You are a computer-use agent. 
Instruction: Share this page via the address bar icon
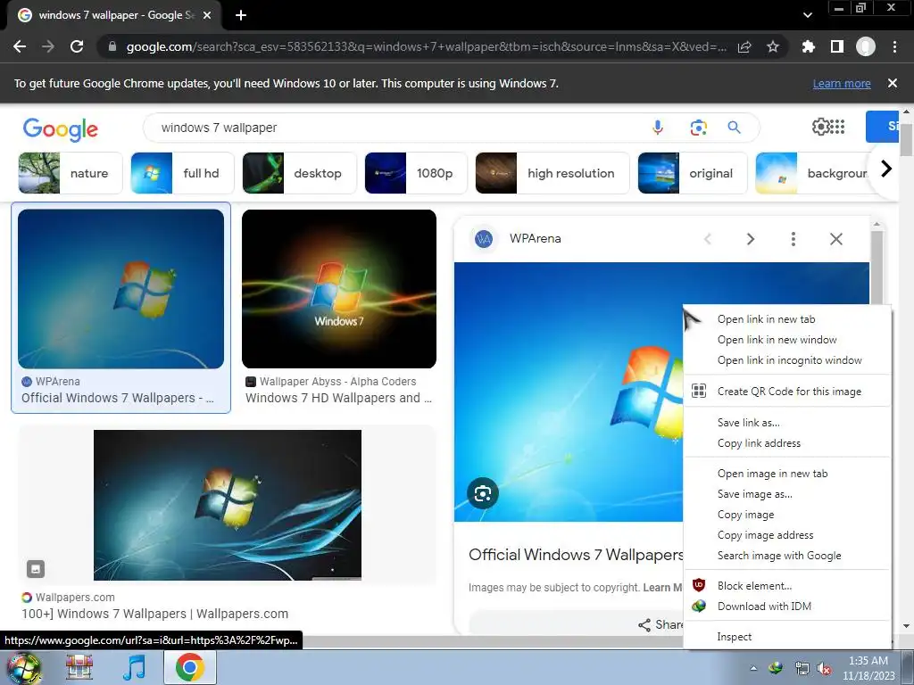coord(744,46)
